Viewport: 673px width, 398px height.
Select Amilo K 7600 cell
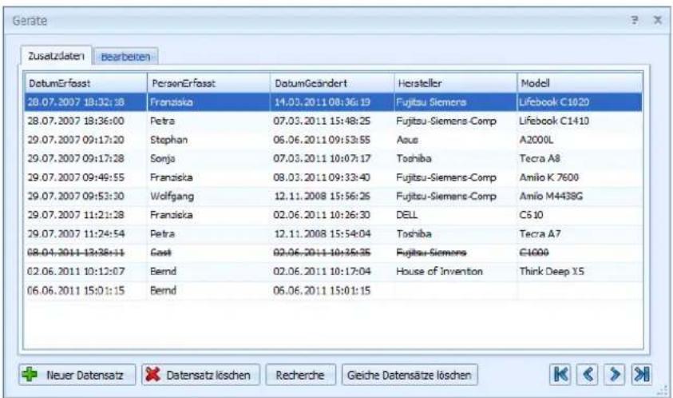point(580,177)
